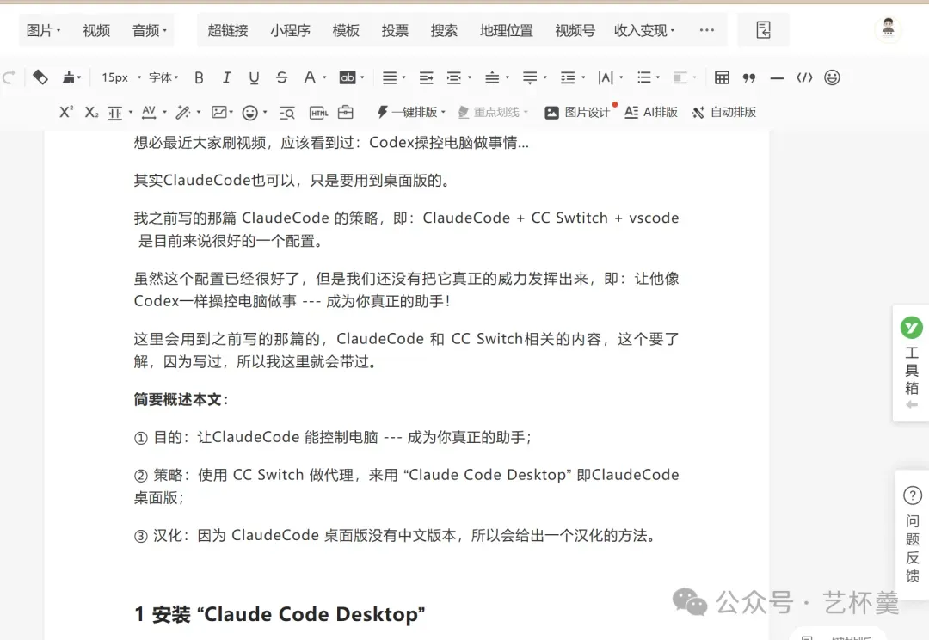Click the ab text background color icon
The image size is (929, 640).
click(348, 77)
